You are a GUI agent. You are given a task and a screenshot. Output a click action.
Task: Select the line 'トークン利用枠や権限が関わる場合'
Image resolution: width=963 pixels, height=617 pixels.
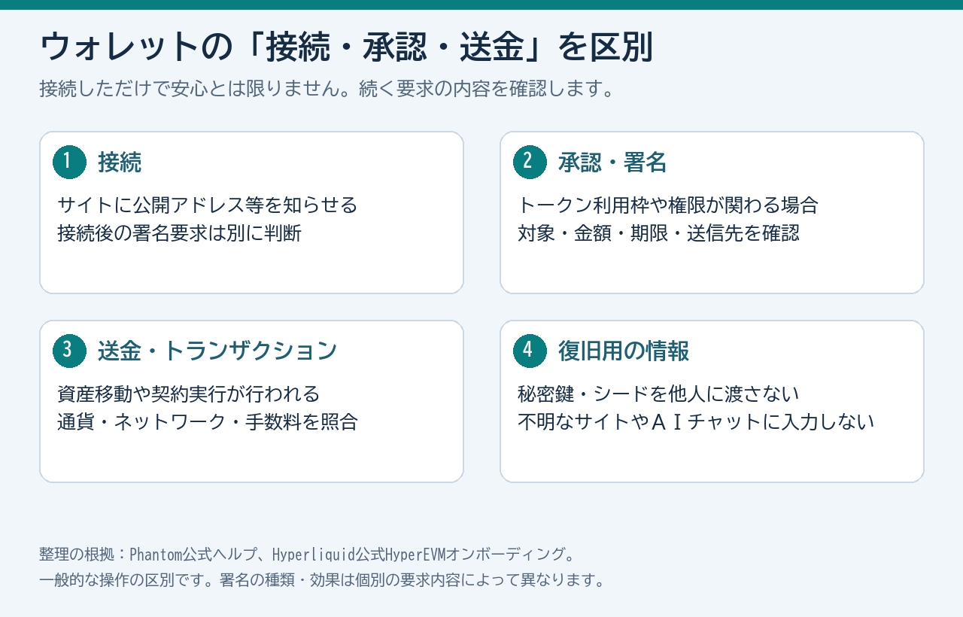pyautogui.click(x=668, y=205)
